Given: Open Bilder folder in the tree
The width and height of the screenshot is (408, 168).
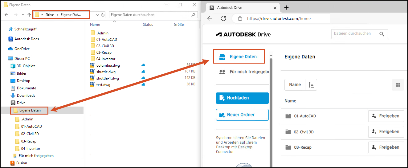Looking at the screenshot, I should tap(18, 73).
